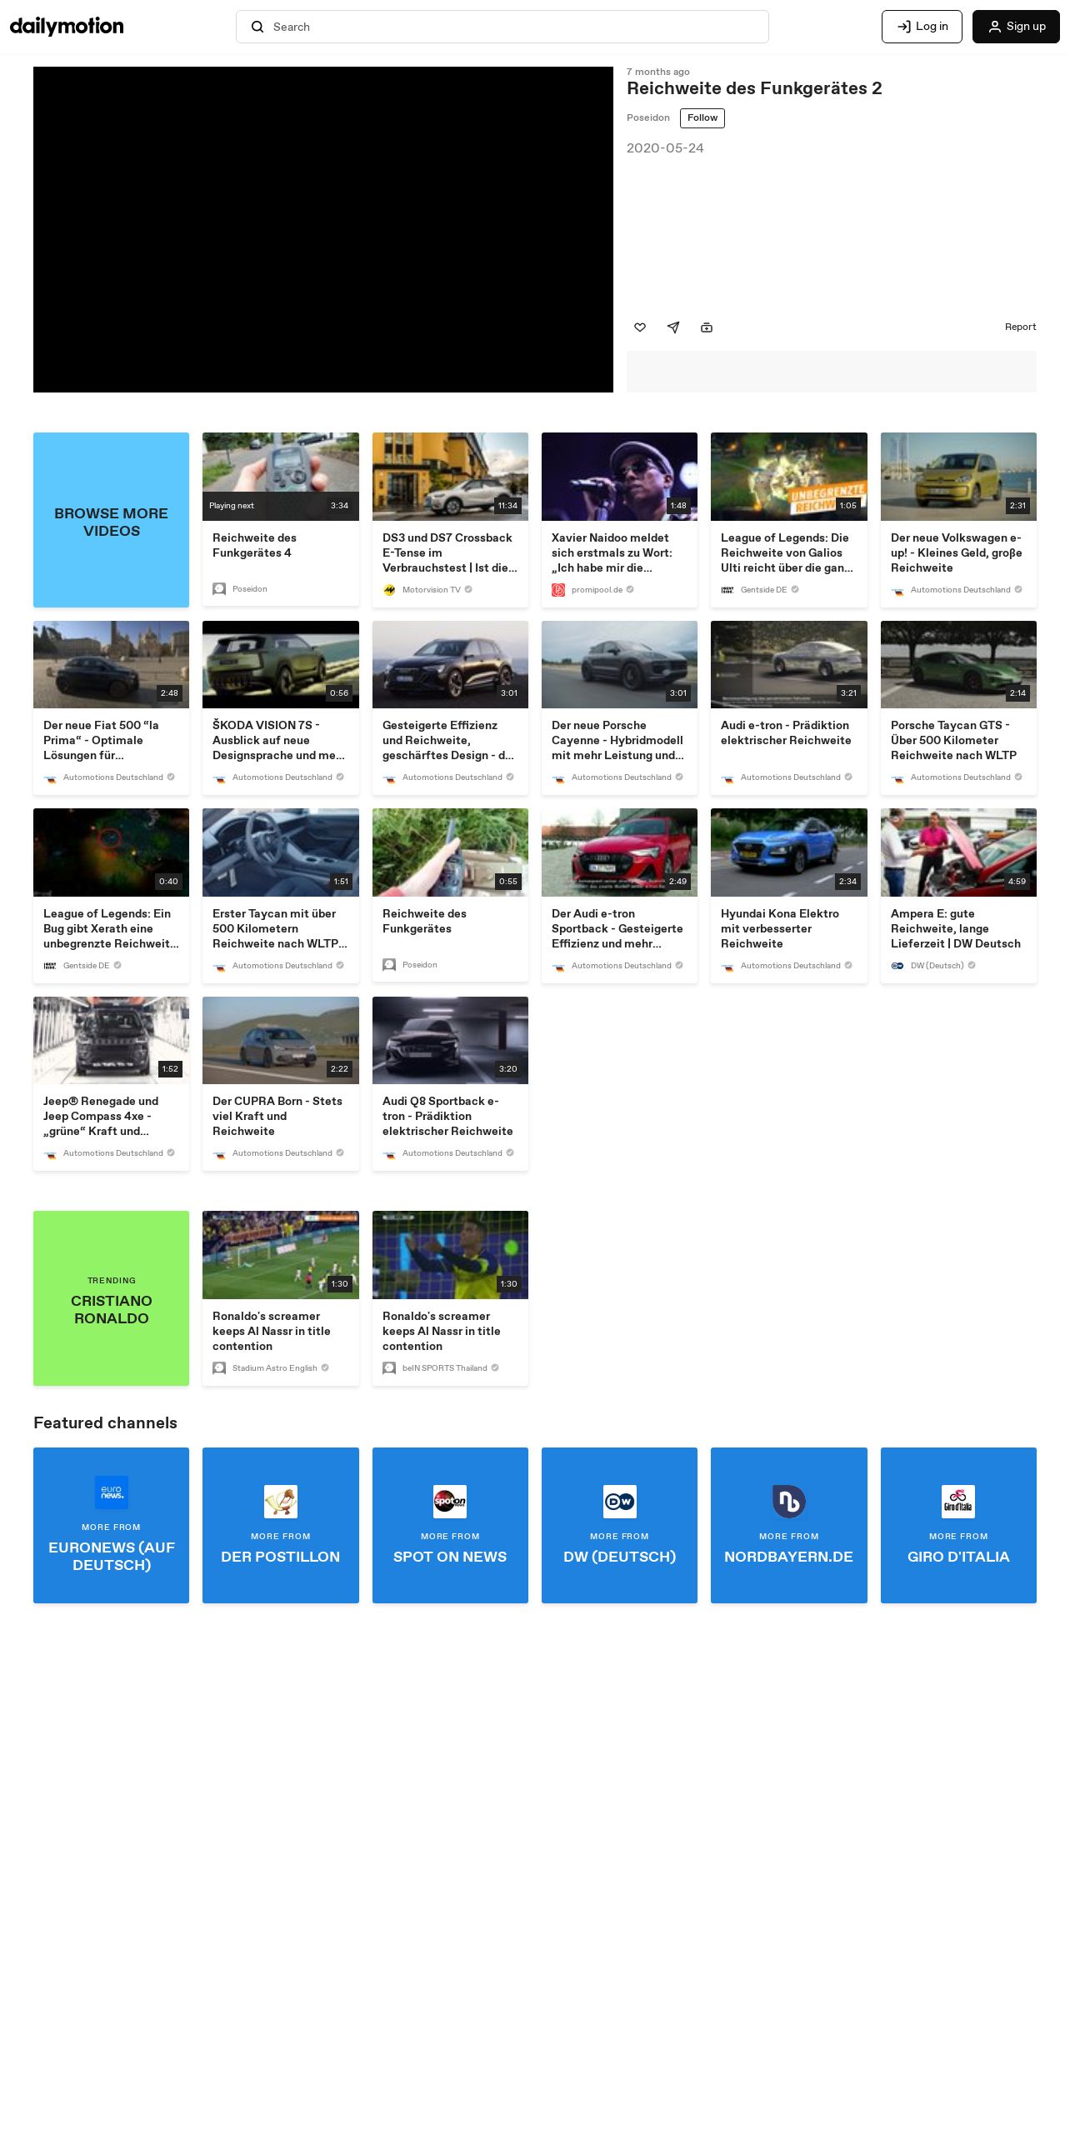Click Gentside DE under Galios Ulti video
1070x2140 pixels.
[763, 590]
